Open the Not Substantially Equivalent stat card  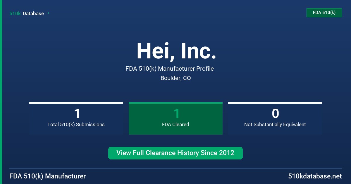[x=275, y=119]
